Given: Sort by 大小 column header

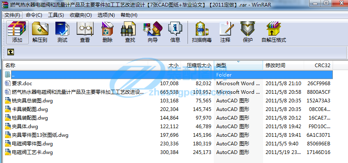Looking at the screenshot, I should [165, 66].
